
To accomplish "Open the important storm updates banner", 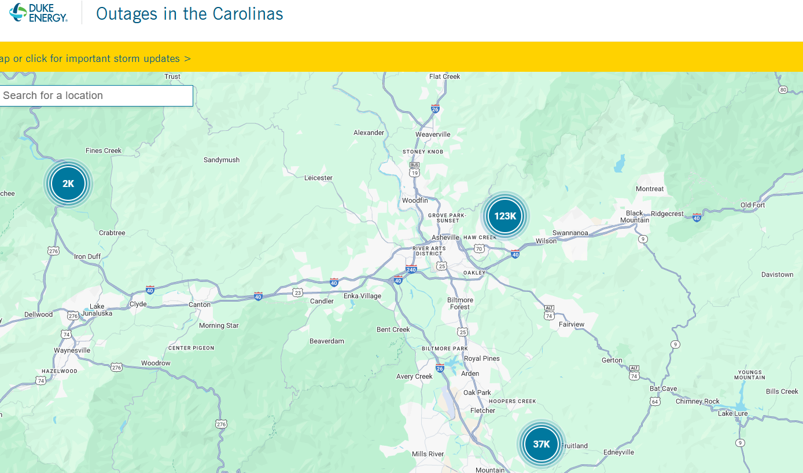I will click(x=95, y=58).
